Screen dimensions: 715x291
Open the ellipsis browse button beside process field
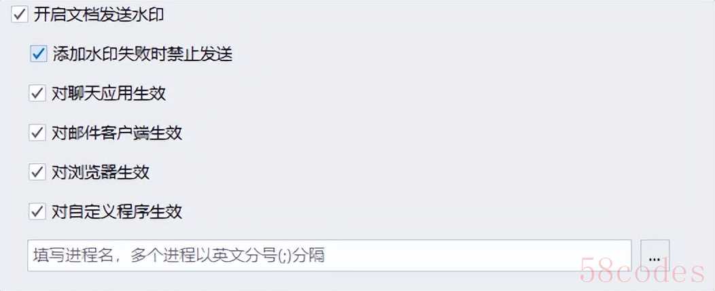click(655, 256)
